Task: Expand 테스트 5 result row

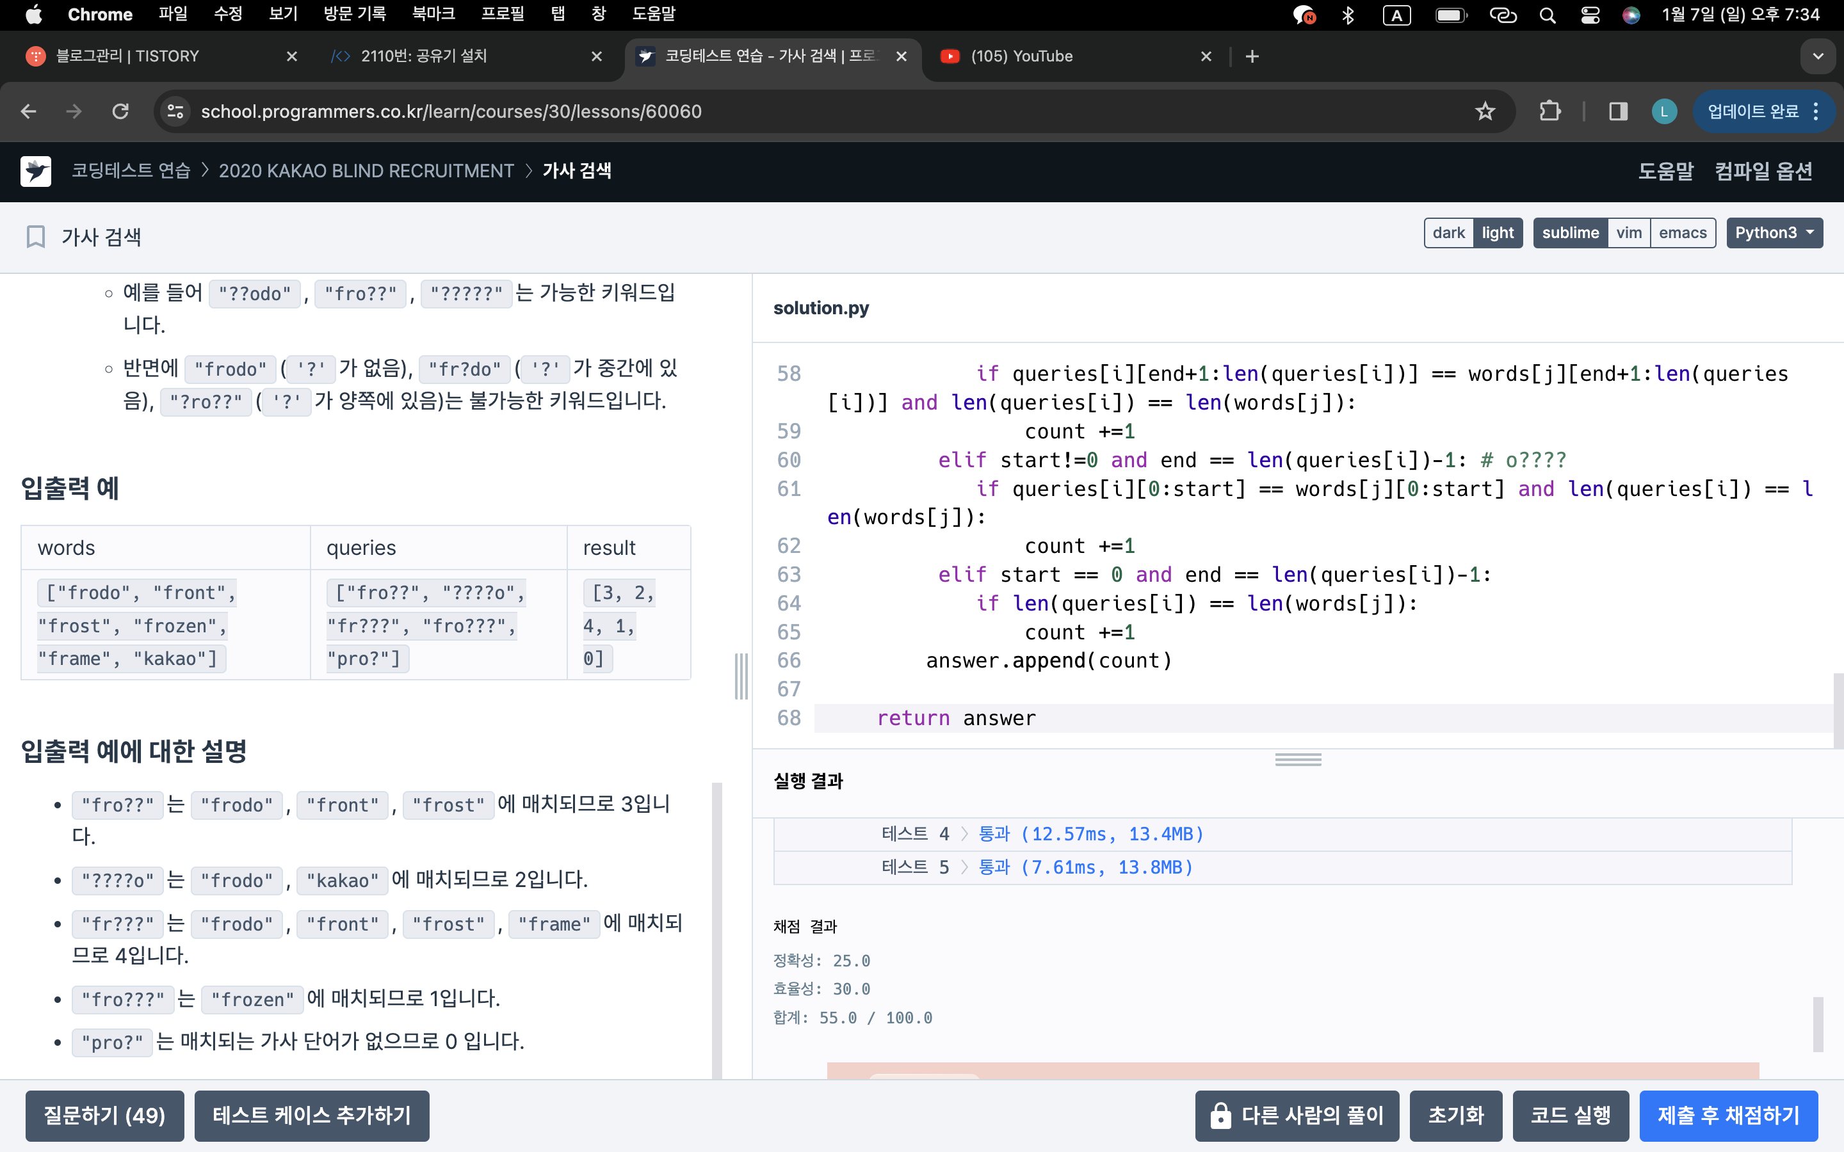Action: pyautogui.click(x=914, y=867)
